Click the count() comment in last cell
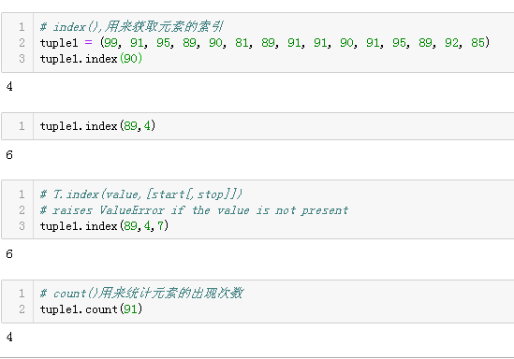This screenshot has width=514, height=359. (x=141, y=294)
